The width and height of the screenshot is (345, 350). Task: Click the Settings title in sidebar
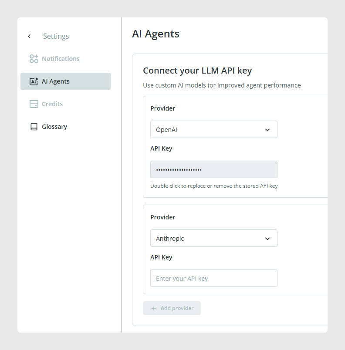click(56, 36)
